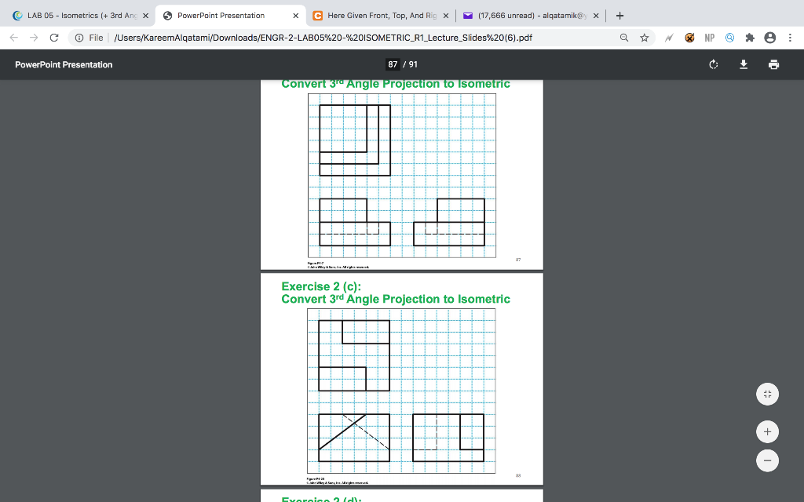Viewport: 804px width, 502px height.
Task: Go back to the previous page
Action: 12,36
